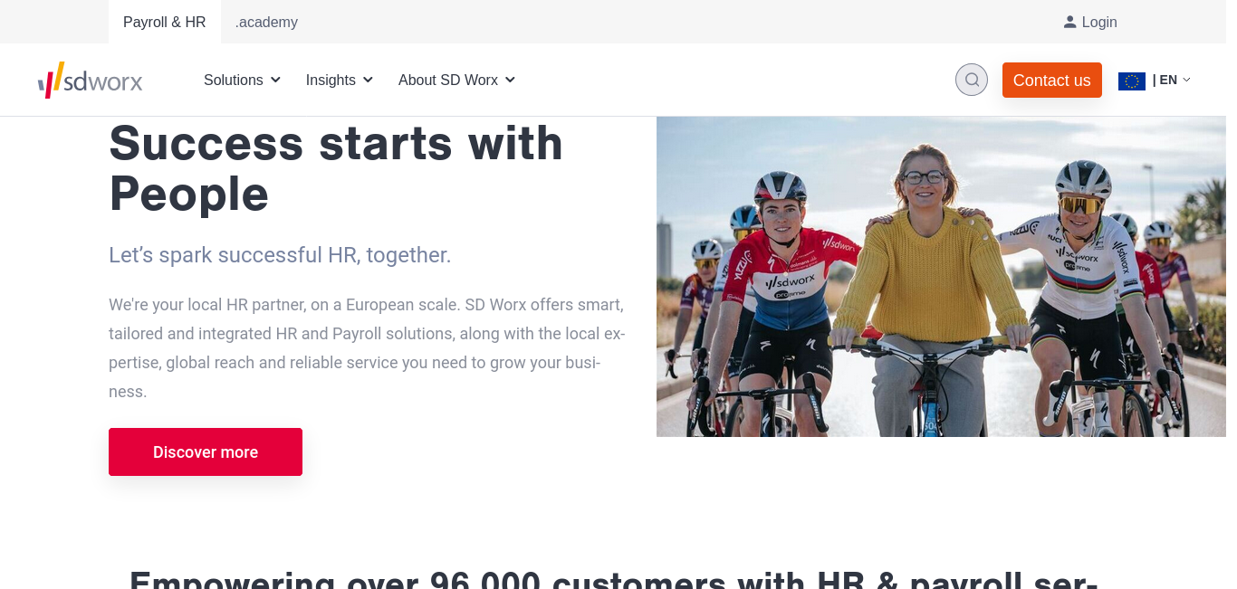The width and height of the screenshot is (1237, 589).
Task: Open the search magnifier icon
Action: 972,80
